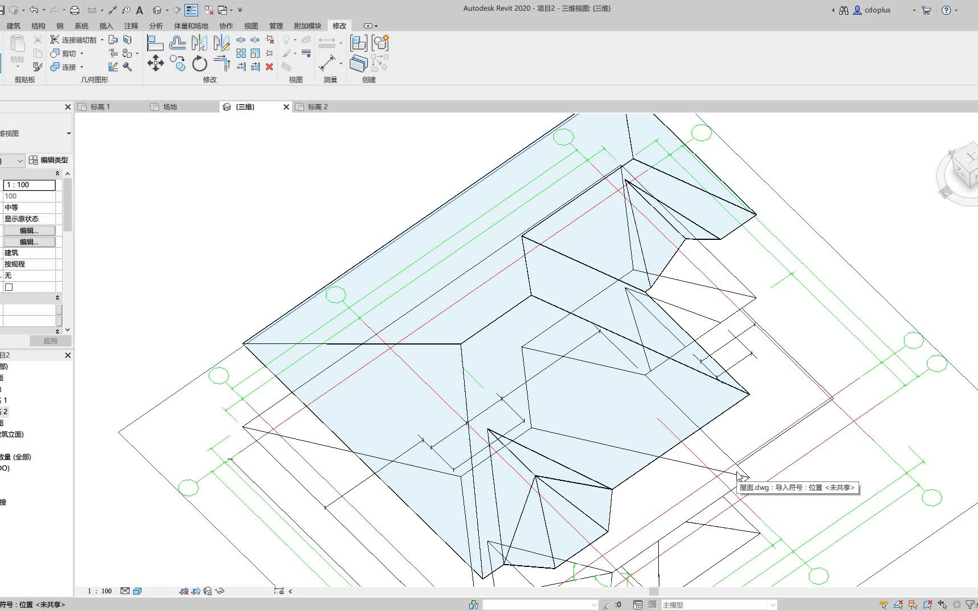Screen dimensions: 978x611
Task: Switch to the 插入 ribbon tab
Action: point(106,26)
